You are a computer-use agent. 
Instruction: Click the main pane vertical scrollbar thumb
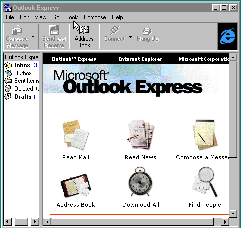pyautogui.click(x=233, y=109)
